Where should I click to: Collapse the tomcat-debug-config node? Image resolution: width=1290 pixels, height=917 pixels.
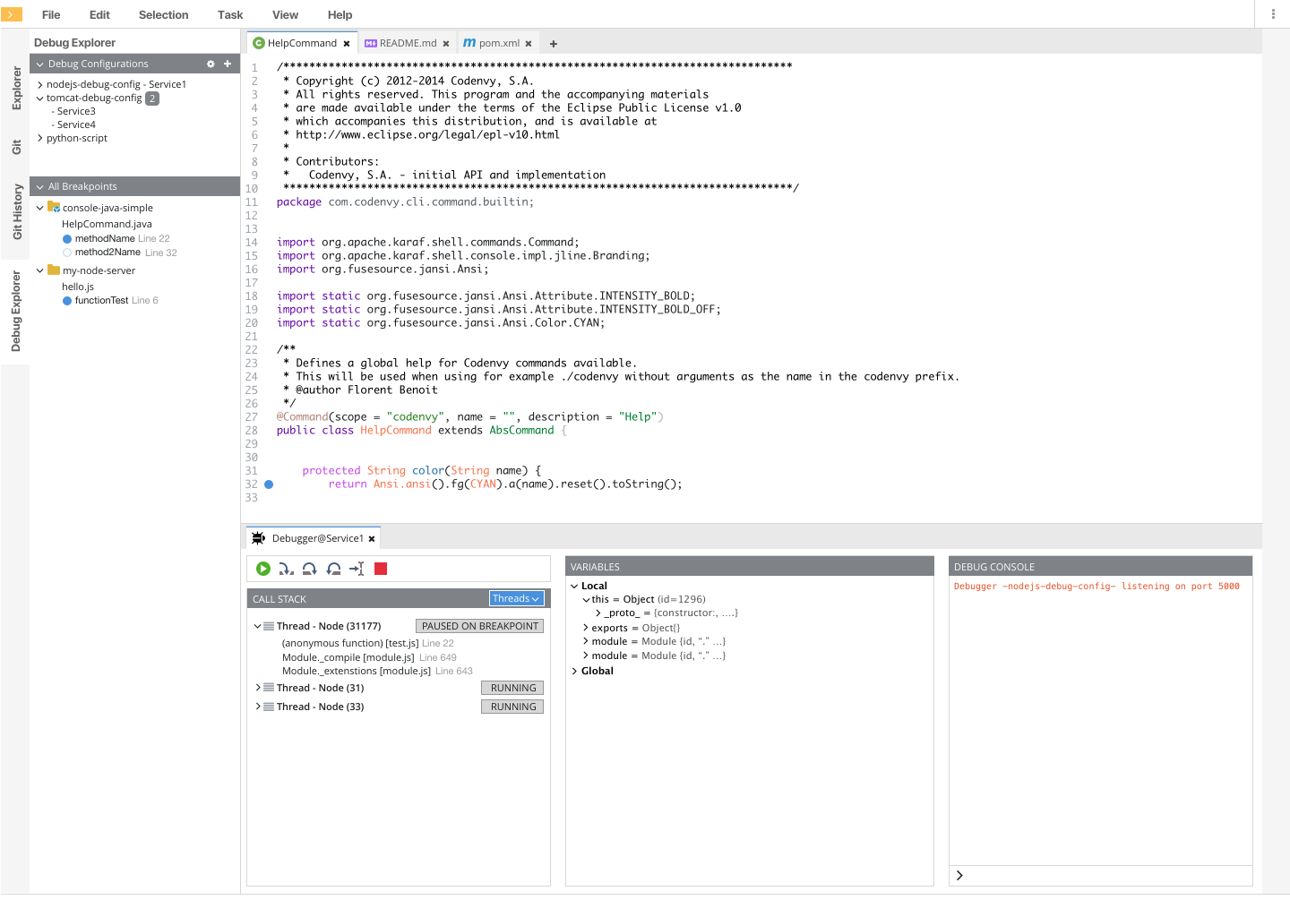[39, 99]
